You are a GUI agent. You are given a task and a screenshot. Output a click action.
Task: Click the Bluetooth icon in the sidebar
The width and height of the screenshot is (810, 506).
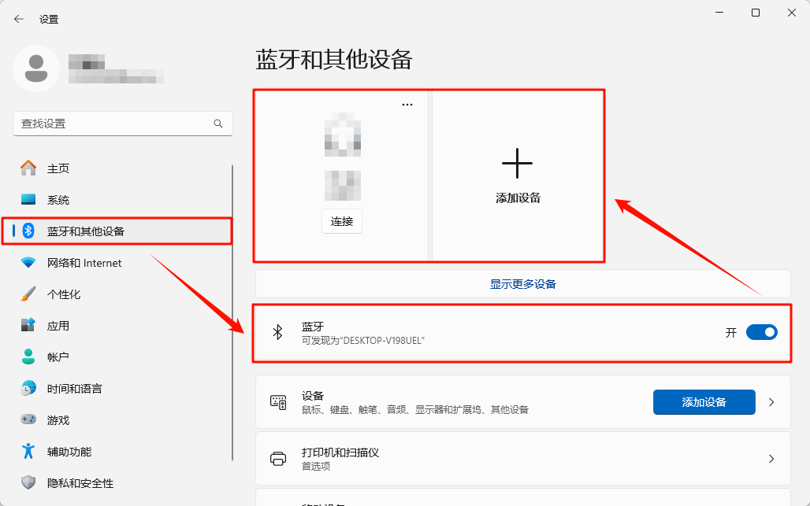click(29, 231)
